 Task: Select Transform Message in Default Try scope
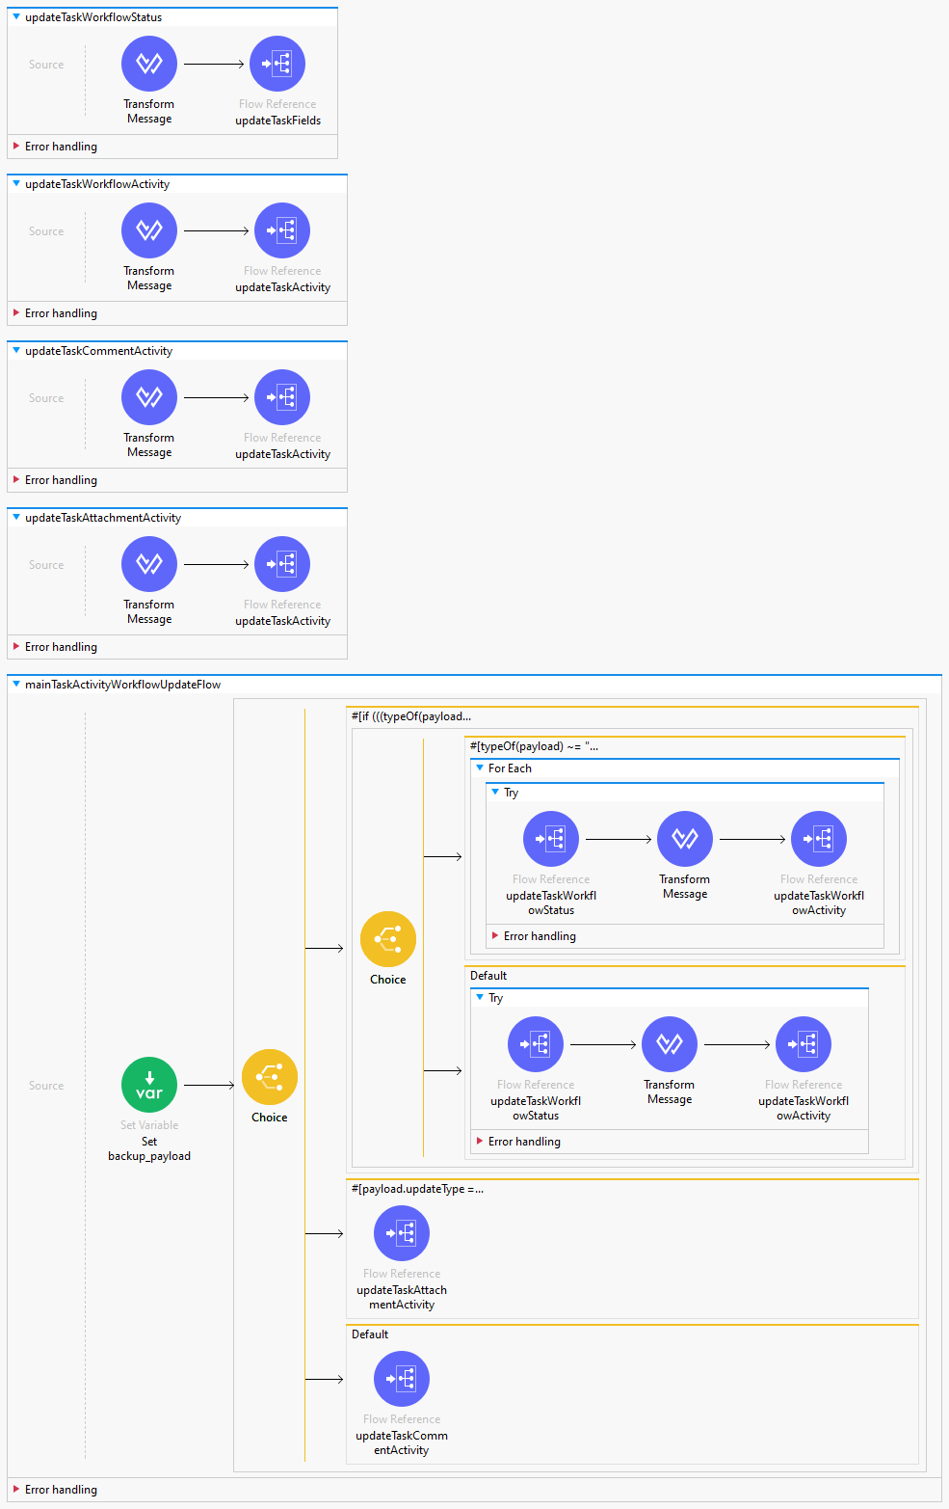(669, 1044)
